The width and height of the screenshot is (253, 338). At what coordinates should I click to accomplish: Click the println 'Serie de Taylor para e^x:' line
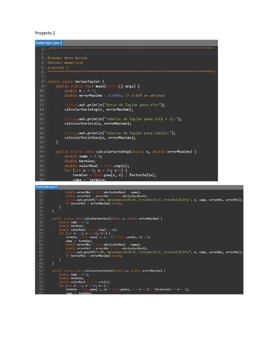point(115,105)
